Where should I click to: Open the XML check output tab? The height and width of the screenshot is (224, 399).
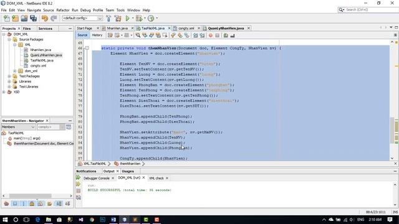[156, 179]
